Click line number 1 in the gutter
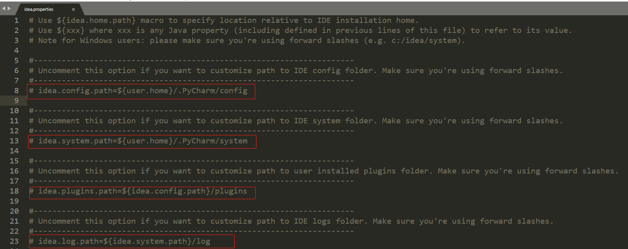 (16, 20)
